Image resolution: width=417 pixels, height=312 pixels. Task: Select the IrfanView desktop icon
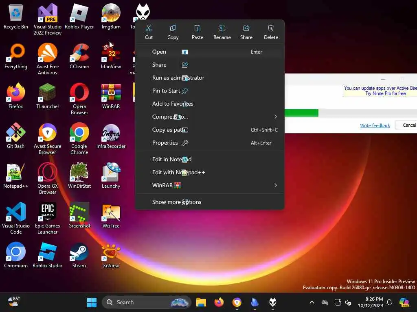pyautogui.click(x=111, y=56)
